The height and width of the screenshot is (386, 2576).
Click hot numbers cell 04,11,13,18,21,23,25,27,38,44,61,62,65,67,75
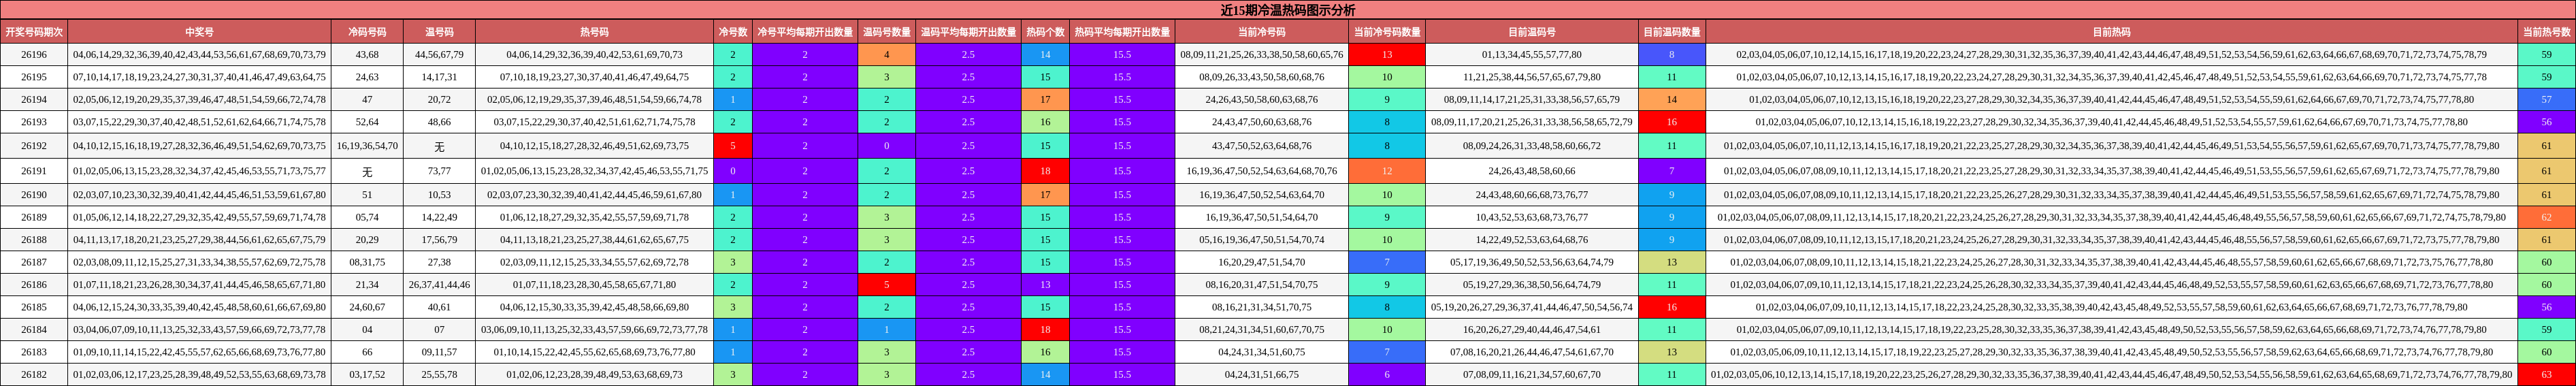pos(594,240)
